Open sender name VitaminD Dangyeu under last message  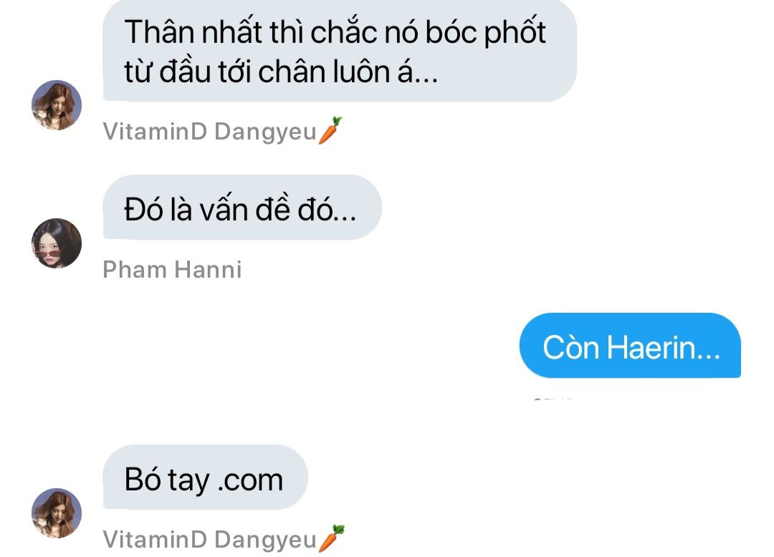(210, 540)
